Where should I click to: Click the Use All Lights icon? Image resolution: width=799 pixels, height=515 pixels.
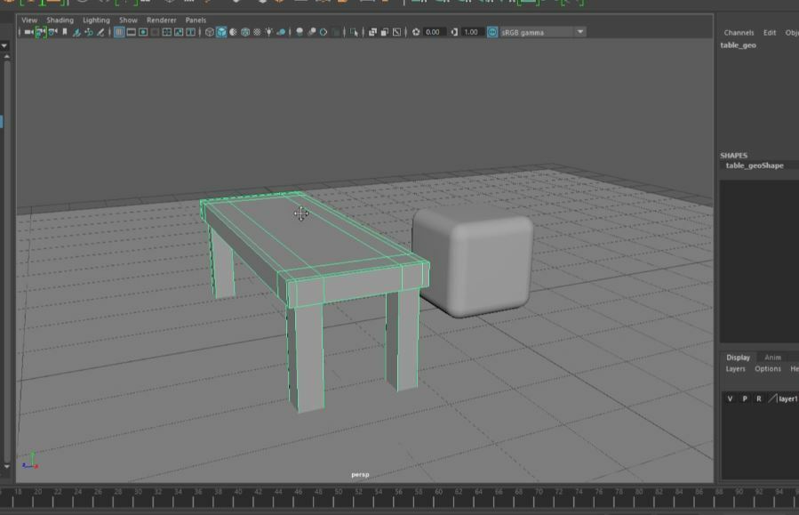tap(268, 31)
